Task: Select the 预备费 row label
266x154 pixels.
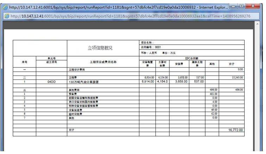Action: [73, 94]
